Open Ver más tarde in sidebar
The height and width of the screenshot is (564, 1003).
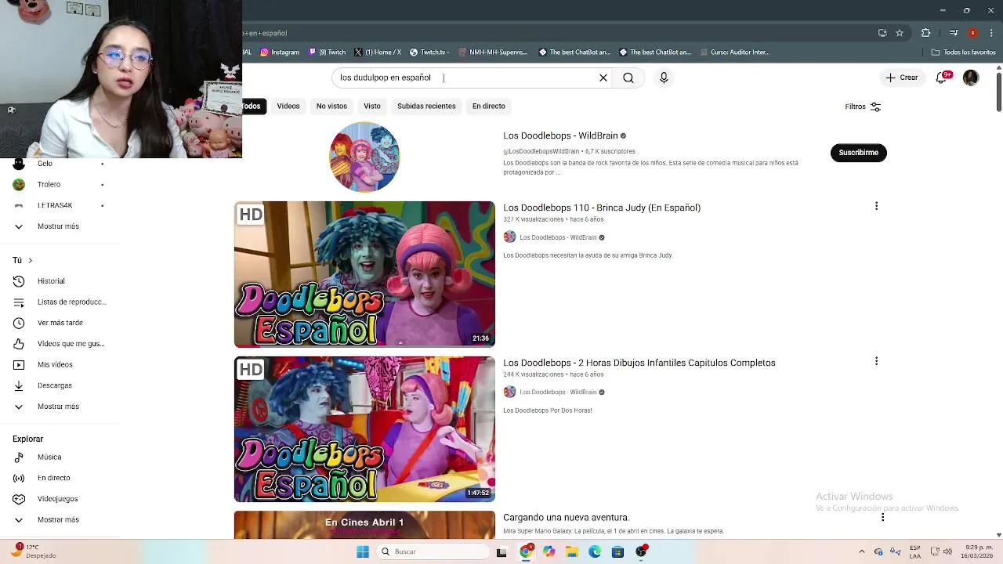click(59, 323)
